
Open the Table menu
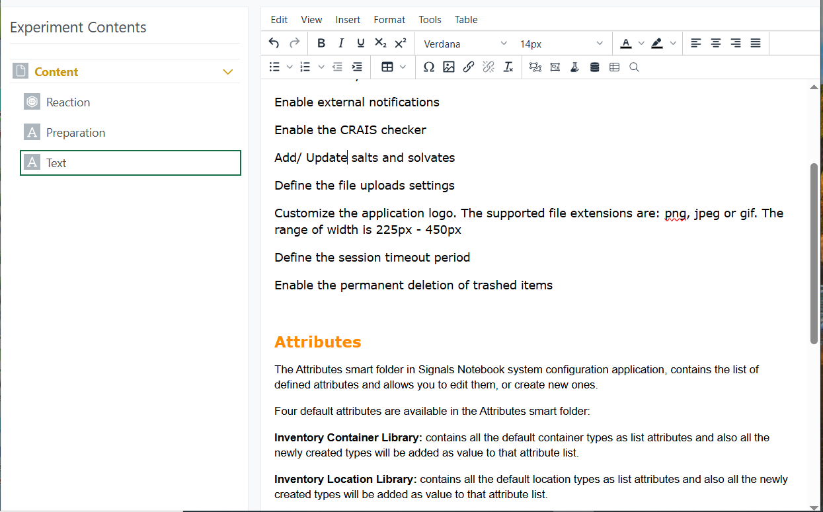(466, 20)
